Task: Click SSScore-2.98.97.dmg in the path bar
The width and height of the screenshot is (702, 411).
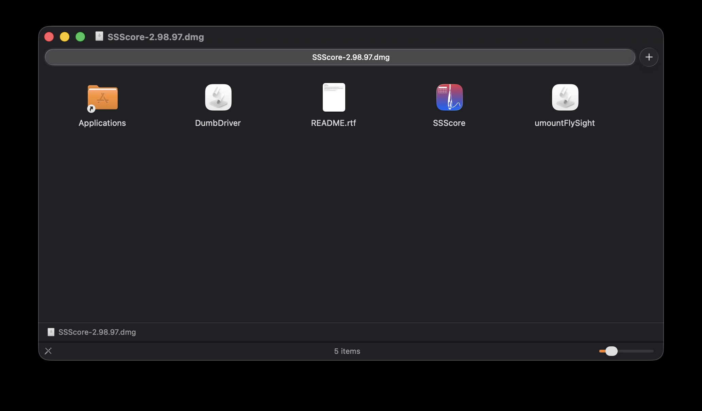Action: (97, 332)
